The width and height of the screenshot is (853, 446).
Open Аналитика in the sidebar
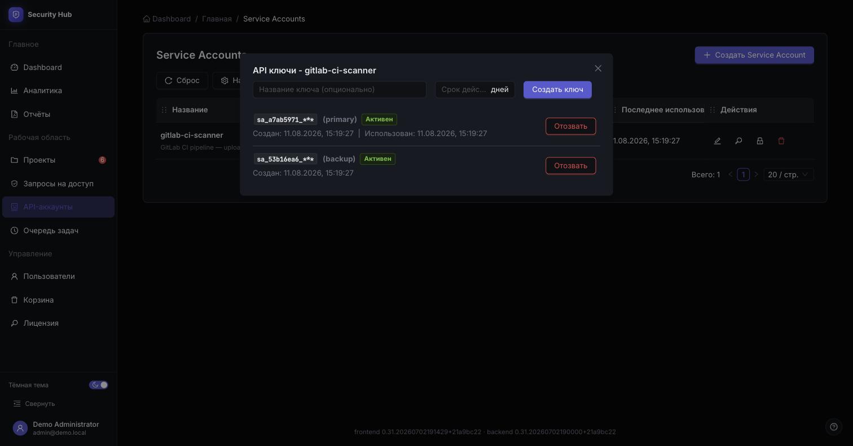click(59, 90)
